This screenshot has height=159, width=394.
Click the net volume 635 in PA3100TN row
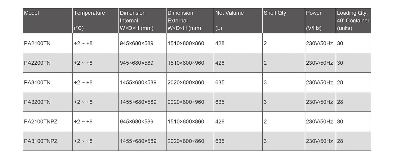(x=220, y=83)
